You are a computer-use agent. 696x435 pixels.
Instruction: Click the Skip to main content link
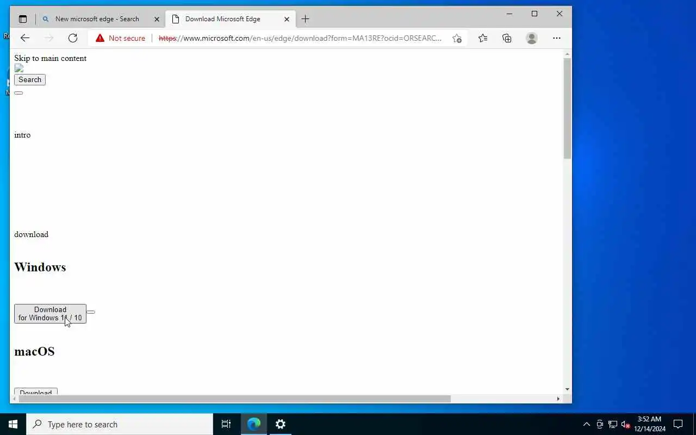51,58
